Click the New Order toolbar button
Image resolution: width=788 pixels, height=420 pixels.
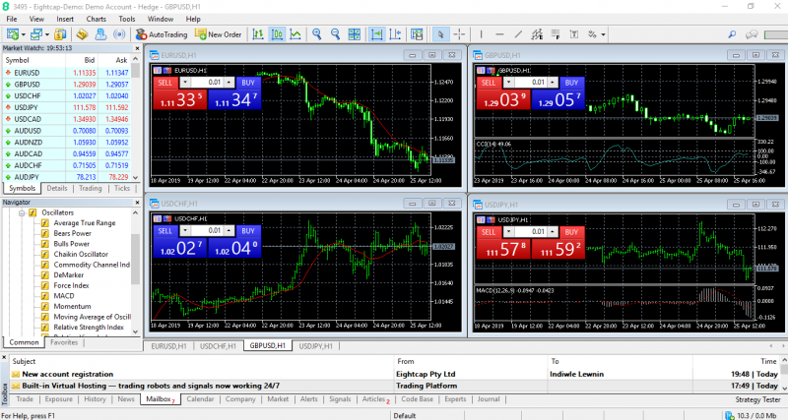[x=219, y=34]
